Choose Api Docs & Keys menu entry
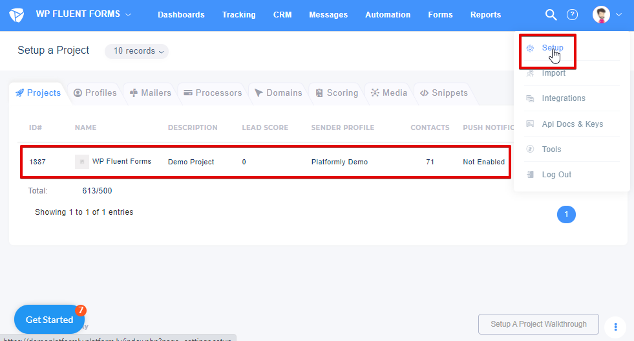The height and width of the screenshot is (341, 634). coord(572,124)
